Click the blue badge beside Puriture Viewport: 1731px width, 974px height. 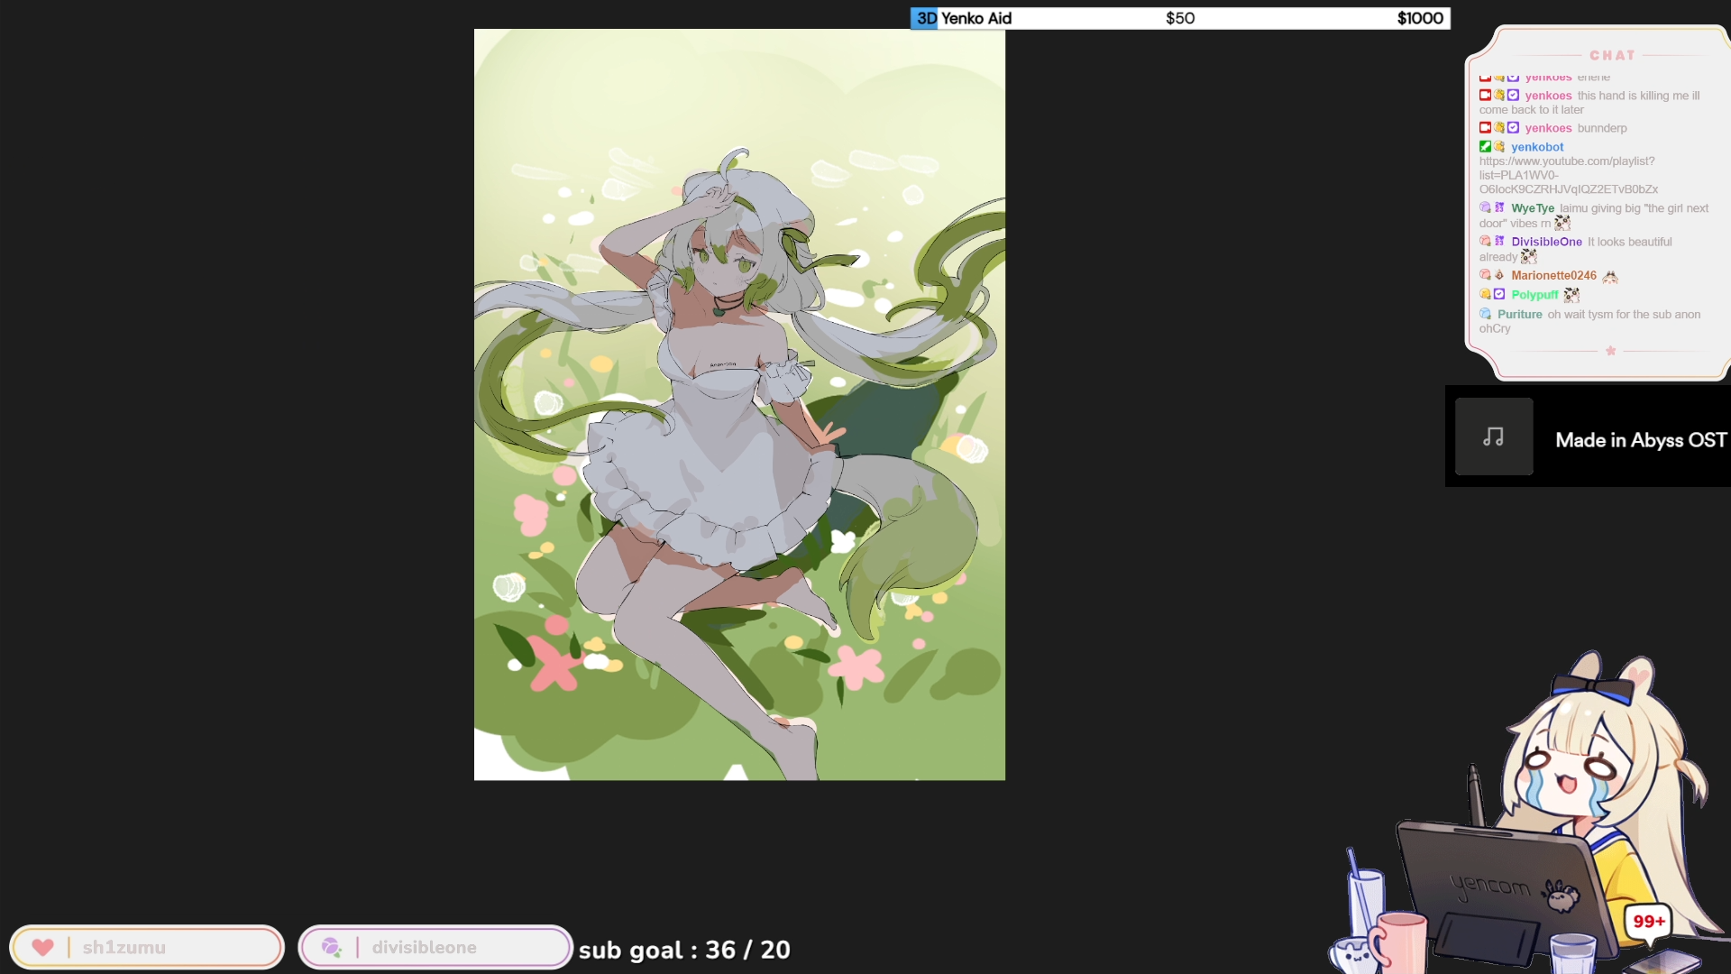1485,314
